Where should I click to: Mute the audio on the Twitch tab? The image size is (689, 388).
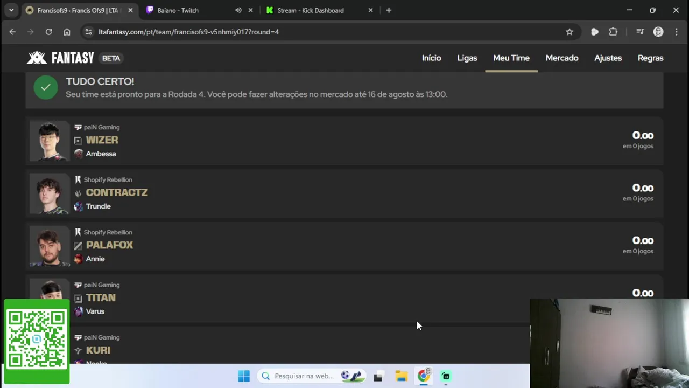tap(238, 10)
